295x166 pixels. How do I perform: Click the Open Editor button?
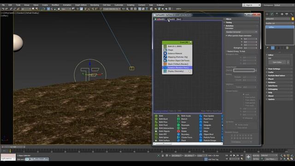[277, 62]
